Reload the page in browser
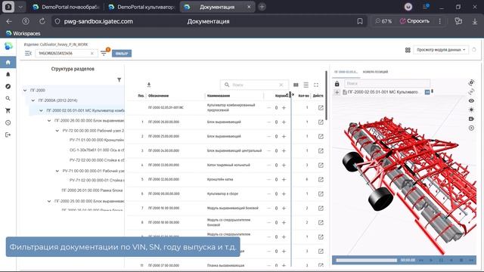This screenshot has height=272, width=484. click(42, 21)
